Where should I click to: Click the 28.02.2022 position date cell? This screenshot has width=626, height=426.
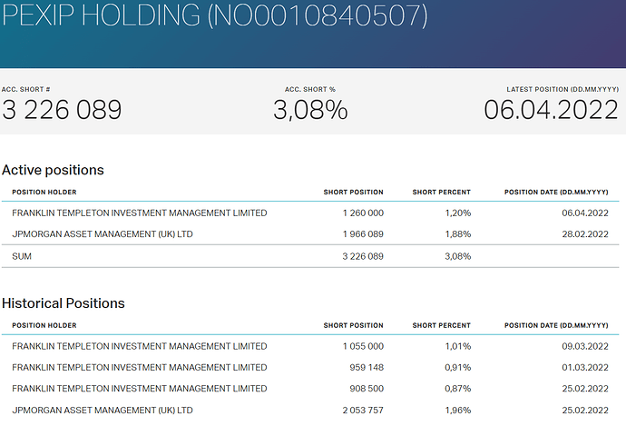tap(585, 233)
